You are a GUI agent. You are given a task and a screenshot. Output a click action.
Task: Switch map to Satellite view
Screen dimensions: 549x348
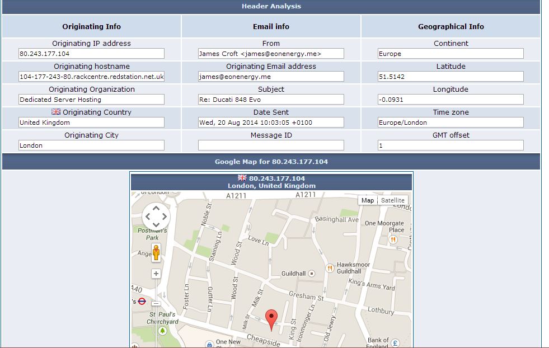[392, 200]
